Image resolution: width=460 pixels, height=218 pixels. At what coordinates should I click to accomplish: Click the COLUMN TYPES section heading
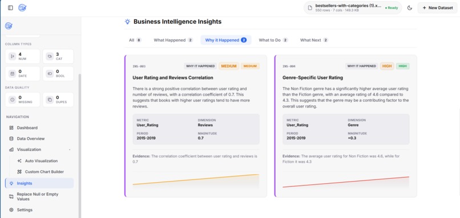coord(18,44)
